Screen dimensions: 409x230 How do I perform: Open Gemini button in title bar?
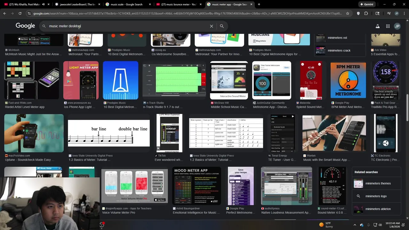pyautogui.click(x=367, y=4)
